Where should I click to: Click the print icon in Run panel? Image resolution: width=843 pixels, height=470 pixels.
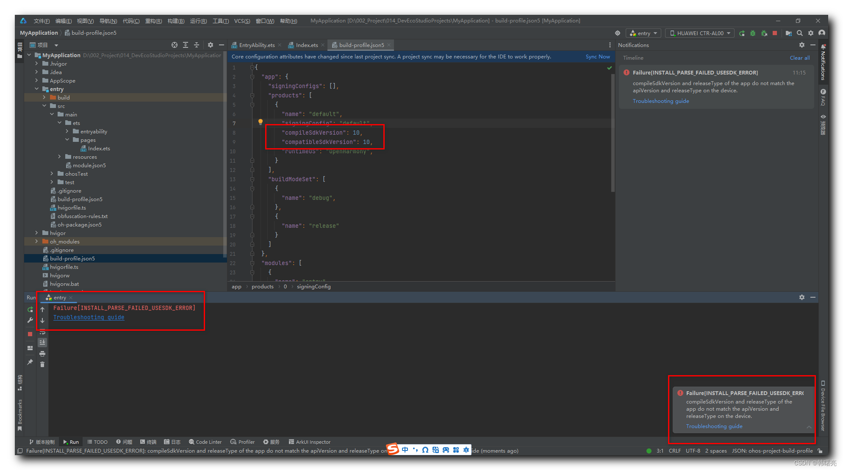click(x=42, y=354)
